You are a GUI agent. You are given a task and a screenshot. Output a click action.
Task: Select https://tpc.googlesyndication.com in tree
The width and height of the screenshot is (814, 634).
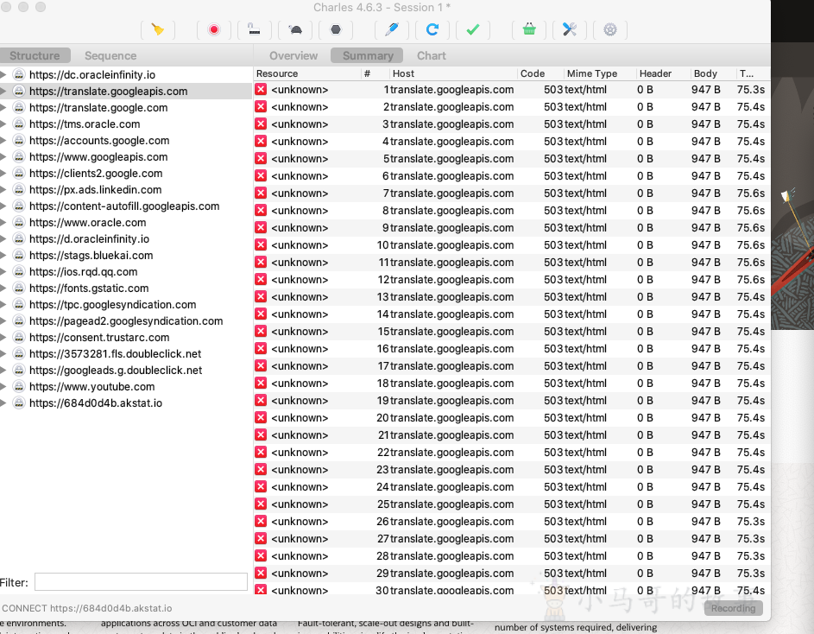tap(113, 305)
